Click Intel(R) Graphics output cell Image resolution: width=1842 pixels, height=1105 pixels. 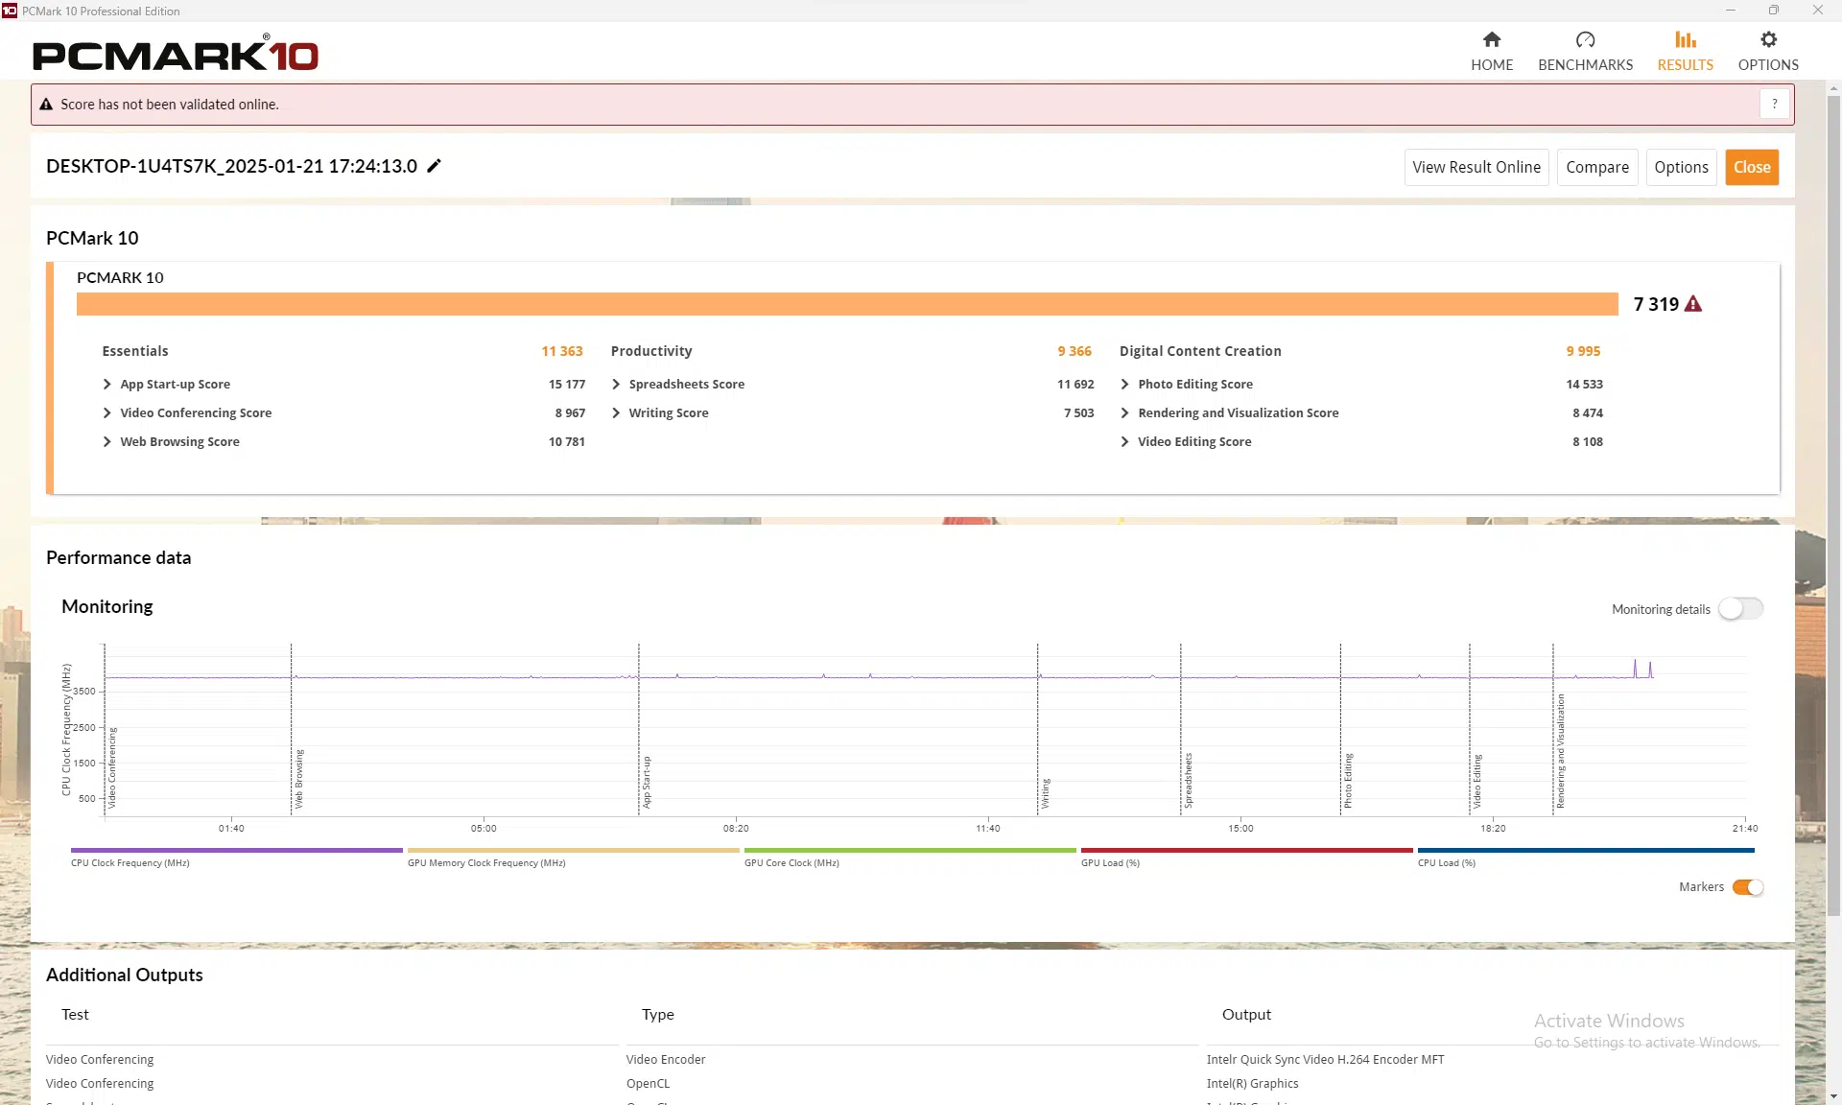1252,1083
